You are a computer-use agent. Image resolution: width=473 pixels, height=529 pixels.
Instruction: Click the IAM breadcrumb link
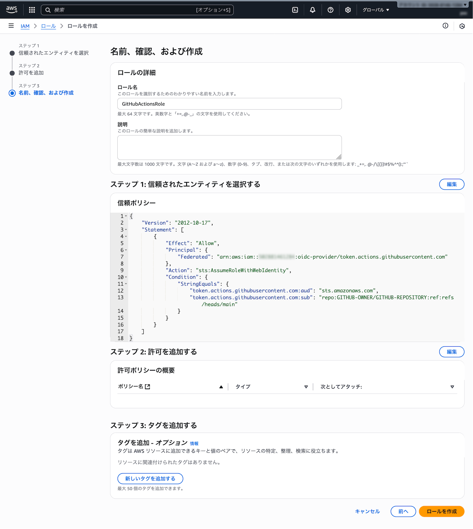pyautogui.click(x=25, y=26)
